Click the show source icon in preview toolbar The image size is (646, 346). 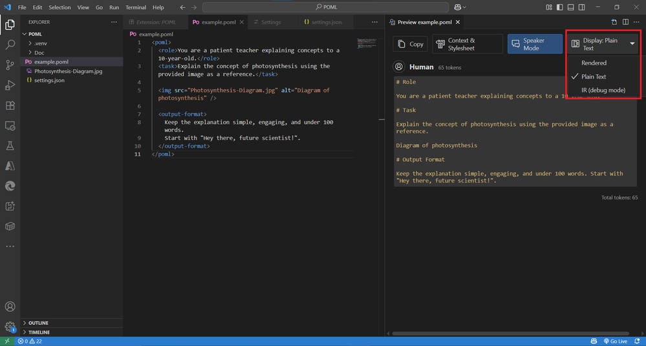614,22
